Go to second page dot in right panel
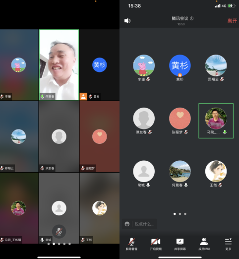 click(x=180, y=214)
